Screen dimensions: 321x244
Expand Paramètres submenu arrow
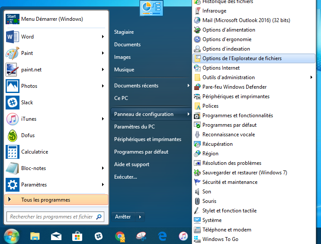click(x=103, y=185)
